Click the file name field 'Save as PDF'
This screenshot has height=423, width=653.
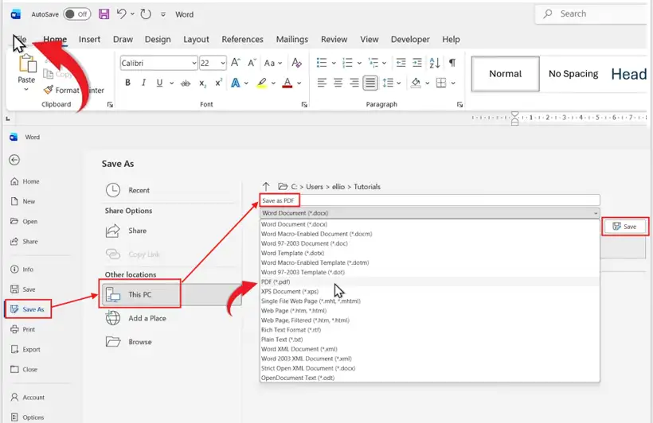[x=429, y=200]
